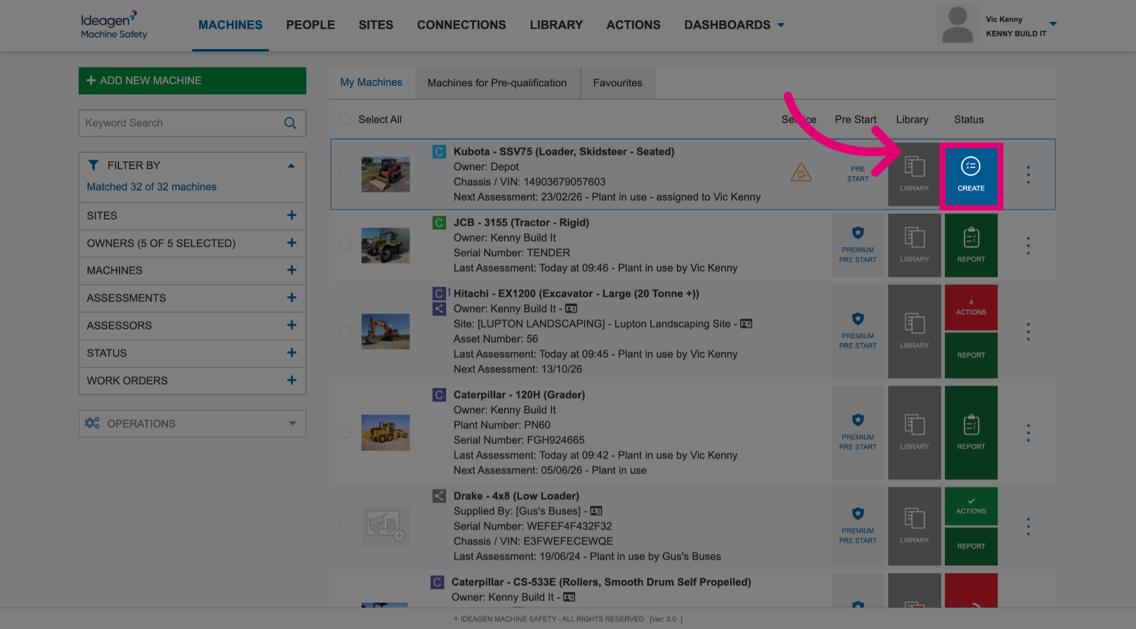The height and width of the screenshot is (629, 1136).
Task: Select the Kubota SSV75 machine checkbox
Action: point(346,174)
